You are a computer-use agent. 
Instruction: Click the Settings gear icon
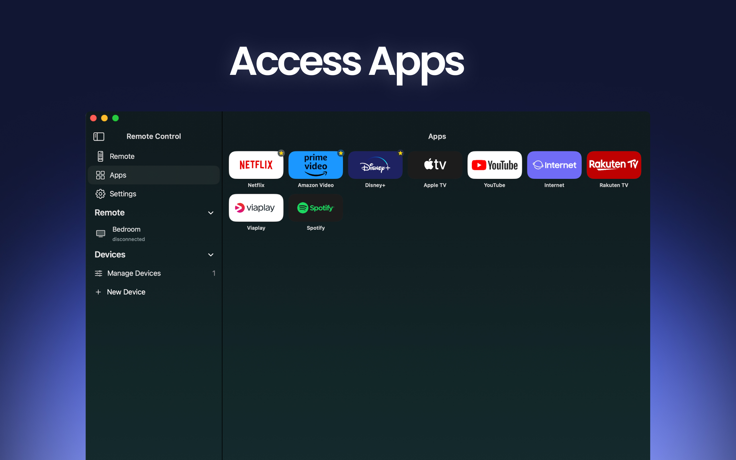click(x=100, y=194)
